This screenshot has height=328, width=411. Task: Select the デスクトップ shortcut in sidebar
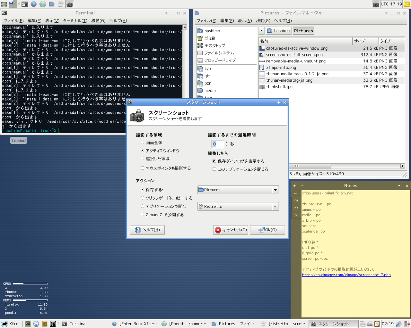tap(214, 45)
